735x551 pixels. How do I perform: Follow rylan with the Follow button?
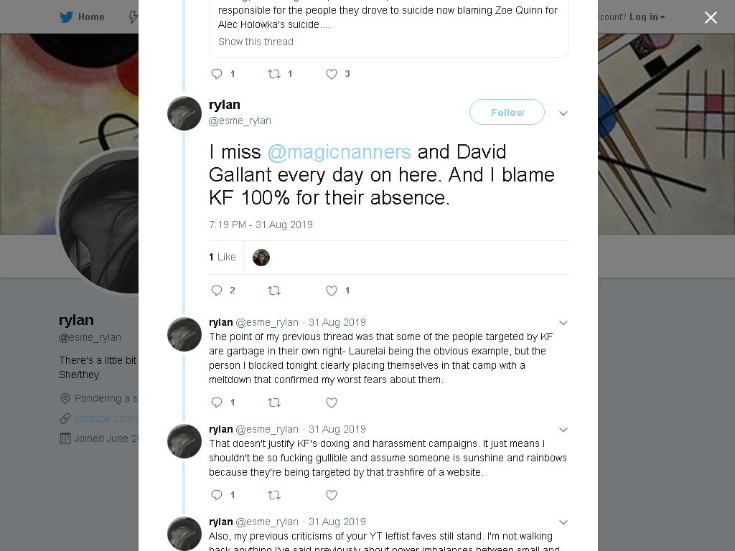pos(507,113)
